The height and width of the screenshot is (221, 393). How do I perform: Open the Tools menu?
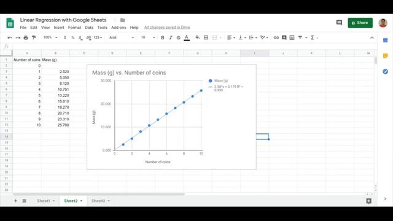point(103,28)
